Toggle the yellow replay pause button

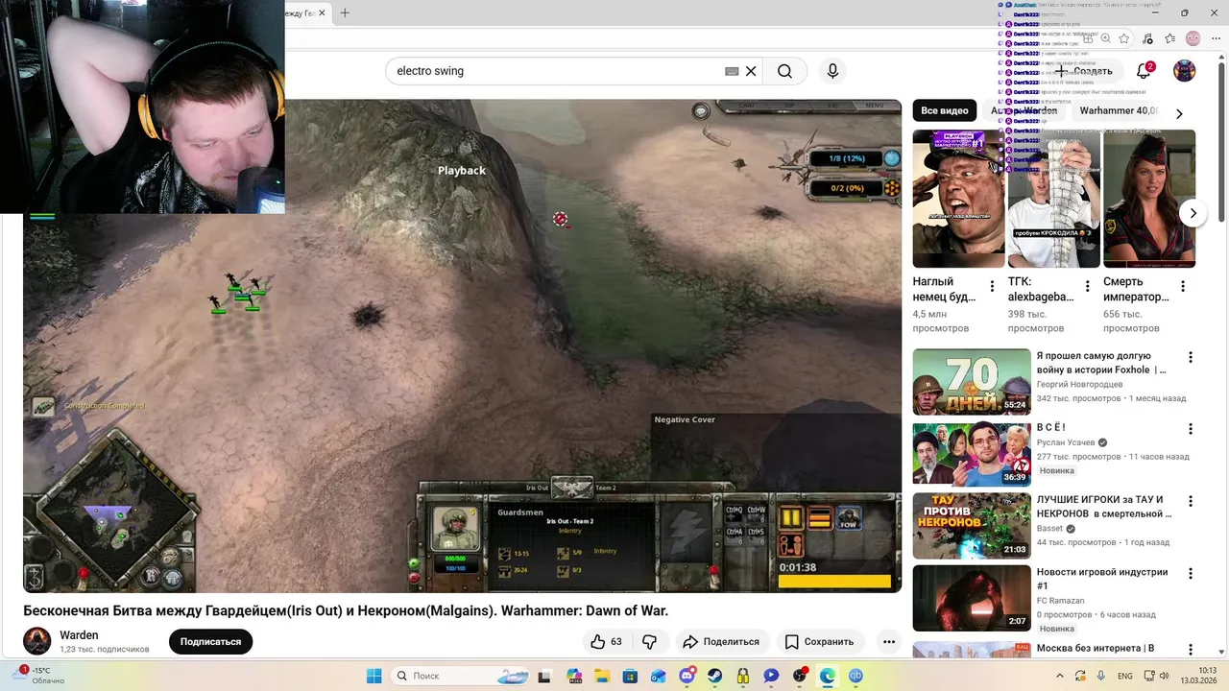point(791,518)
